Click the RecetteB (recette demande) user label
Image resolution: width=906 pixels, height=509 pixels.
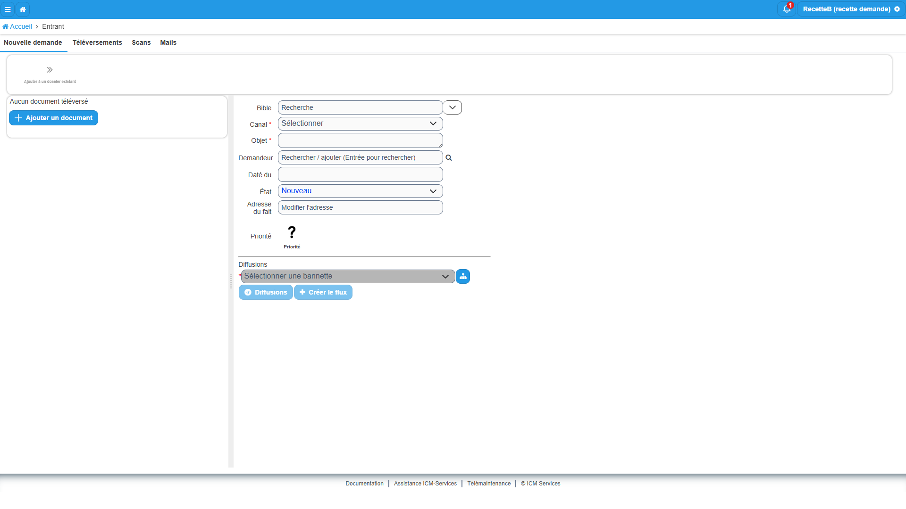[x=847, y=9]
